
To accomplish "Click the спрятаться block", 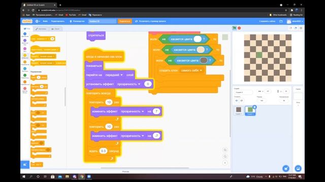I will [96, 35].
